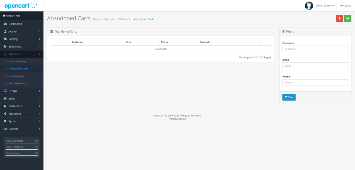Tick the select-all checkbox in table header

[60, 42]
